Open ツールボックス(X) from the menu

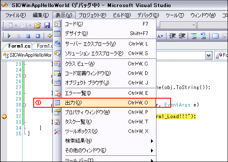(x=104, y=131)
